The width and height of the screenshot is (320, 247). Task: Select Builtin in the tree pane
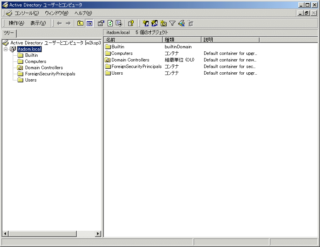(31, 55)
